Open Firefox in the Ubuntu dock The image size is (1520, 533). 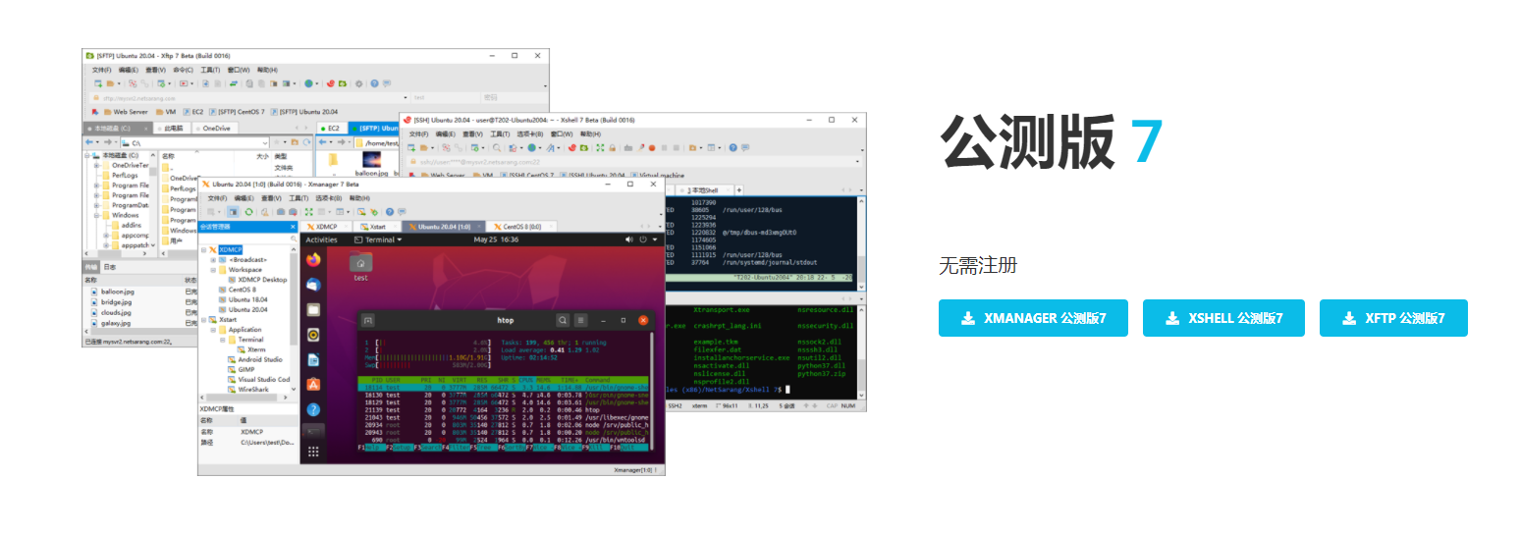[x=313, y=260]
